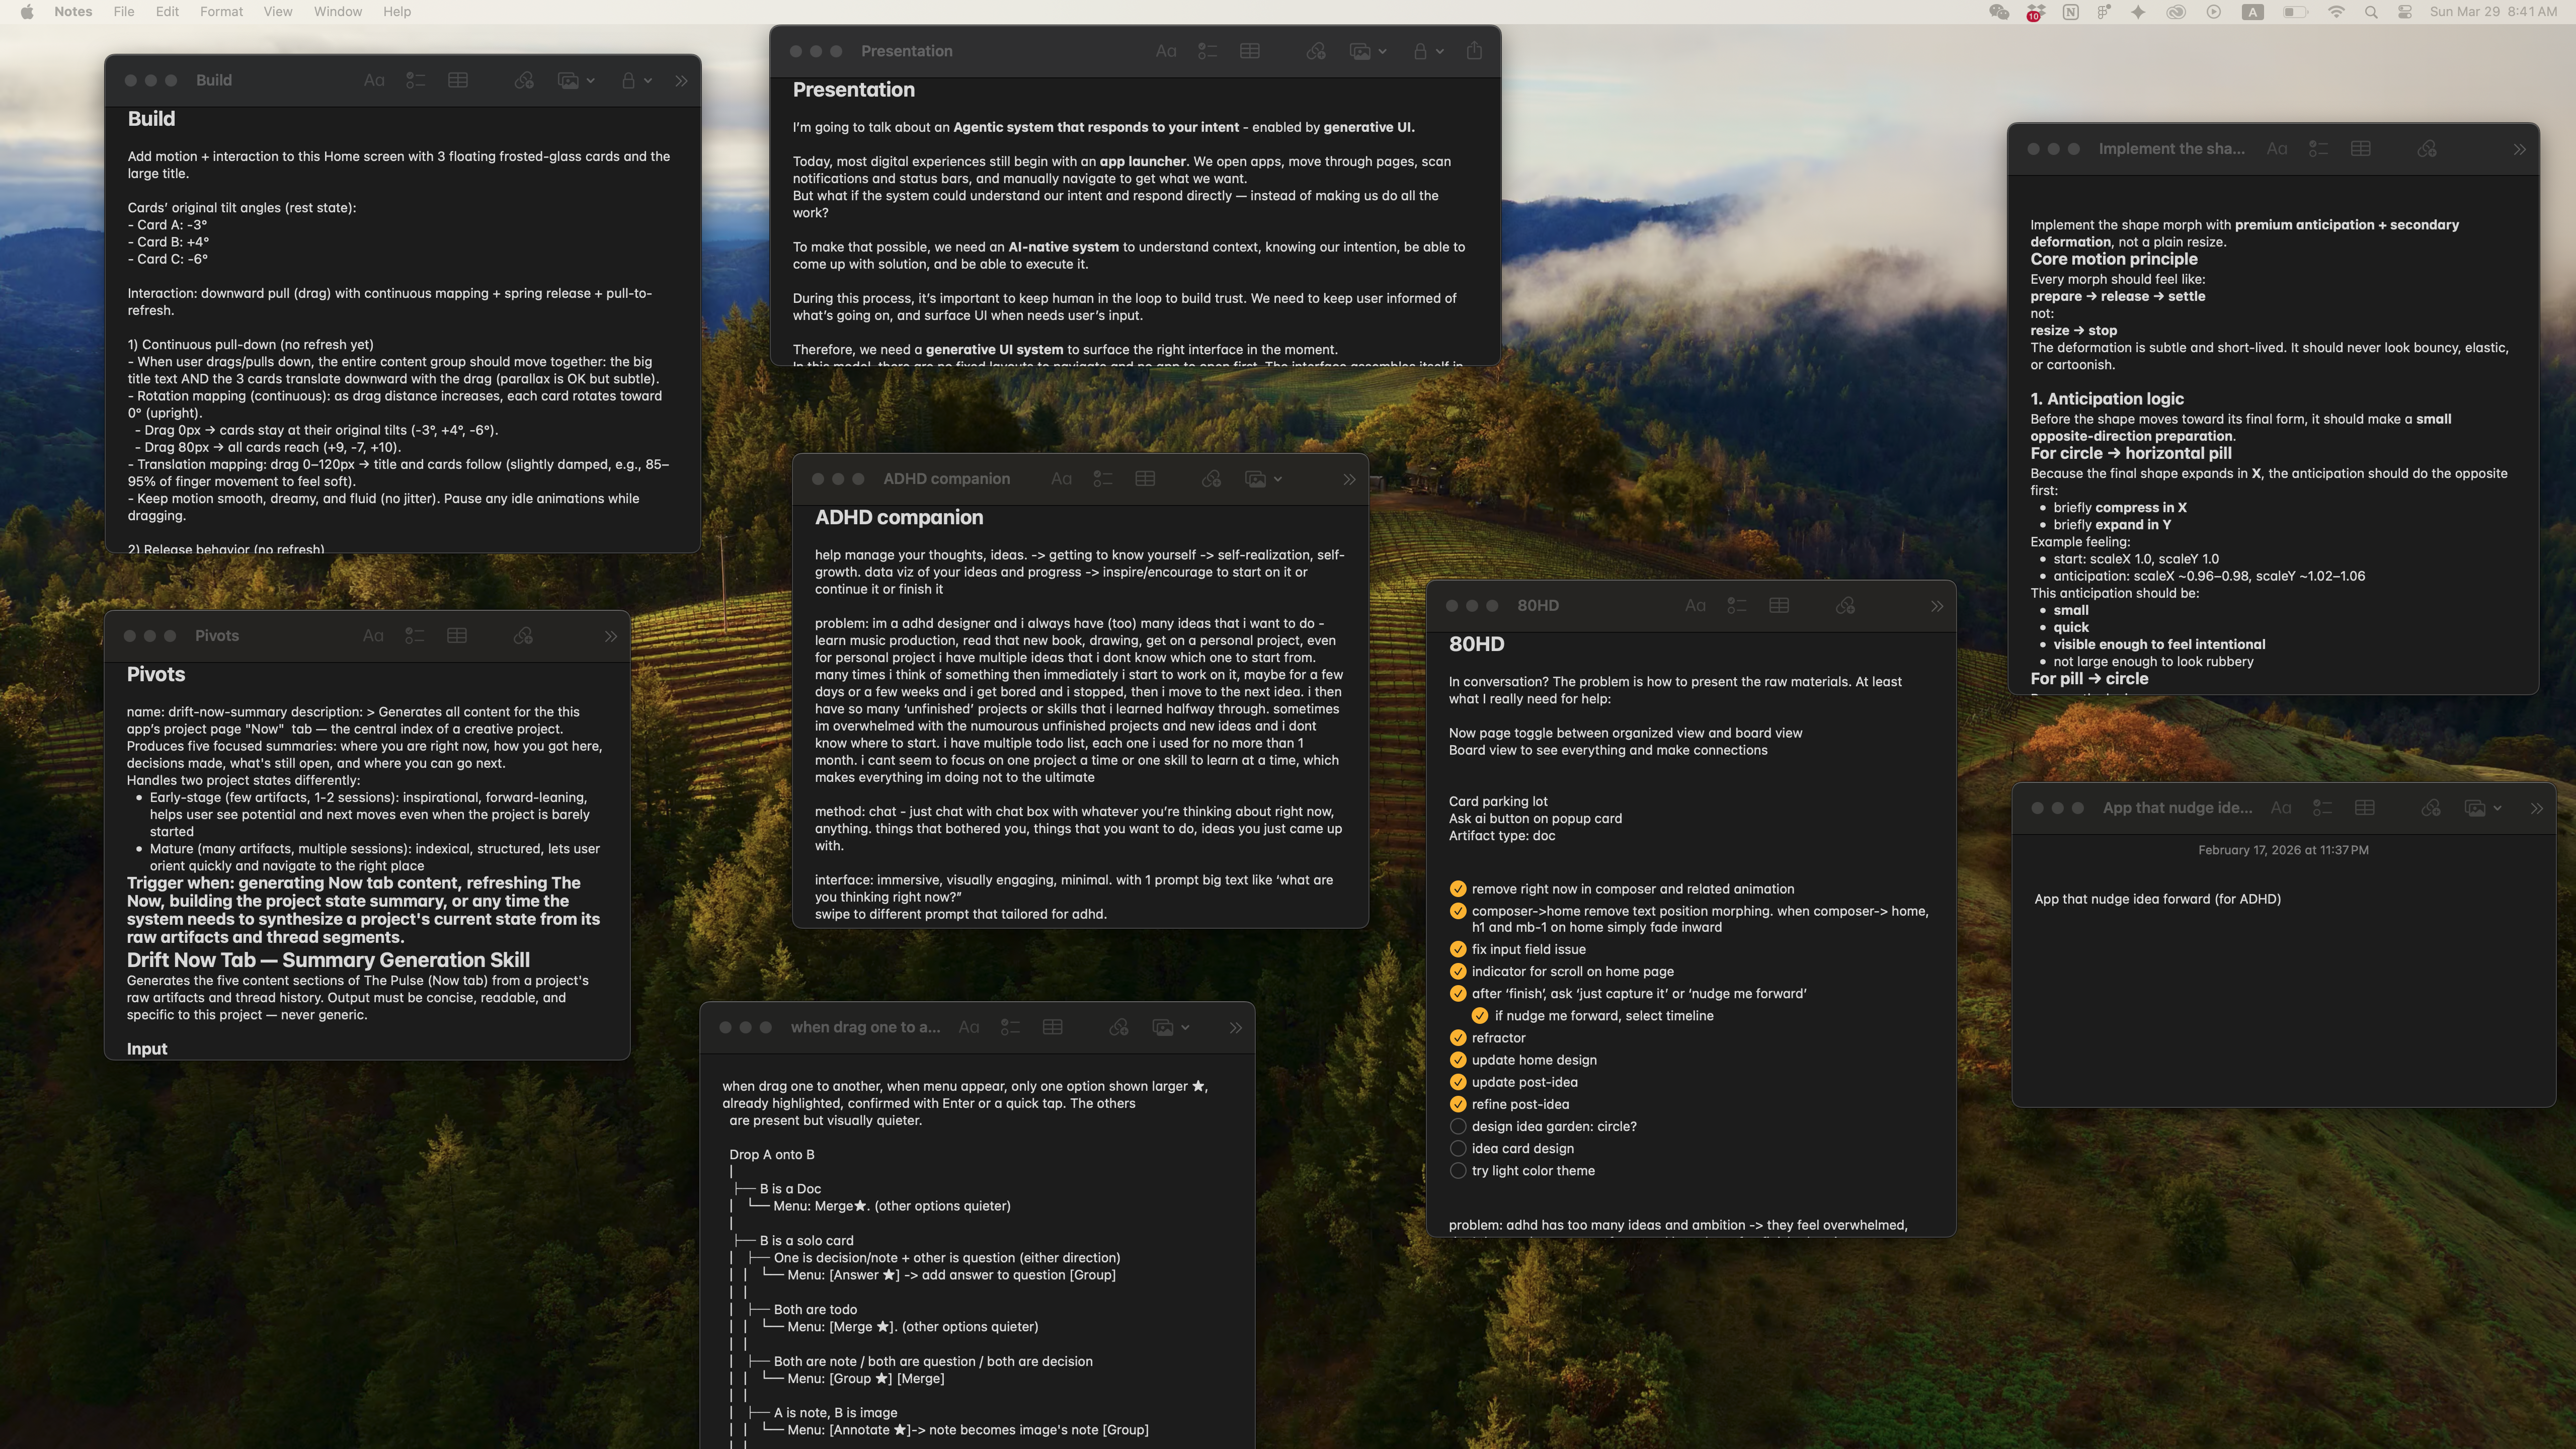The height and width of the screenshot is (1449, 2576).
Task: Click the 'App that nudge idea forward' text
Action: coord(2157,899)
